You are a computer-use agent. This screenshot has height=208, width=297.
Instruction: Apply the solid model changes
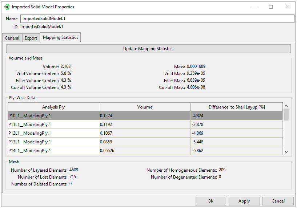point(244,201)
